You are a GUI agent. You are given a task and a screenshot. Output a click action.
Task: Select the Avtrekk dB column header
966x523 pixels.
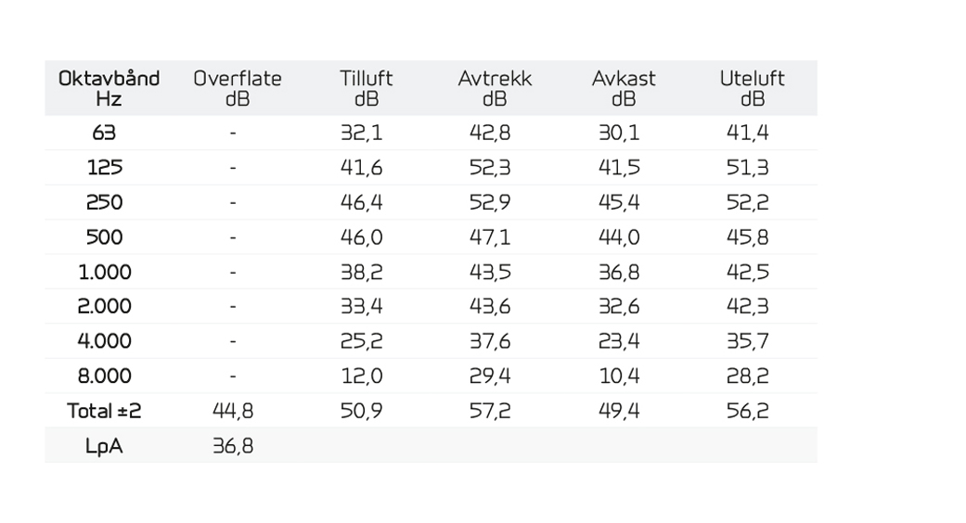(x=495, y=89)
